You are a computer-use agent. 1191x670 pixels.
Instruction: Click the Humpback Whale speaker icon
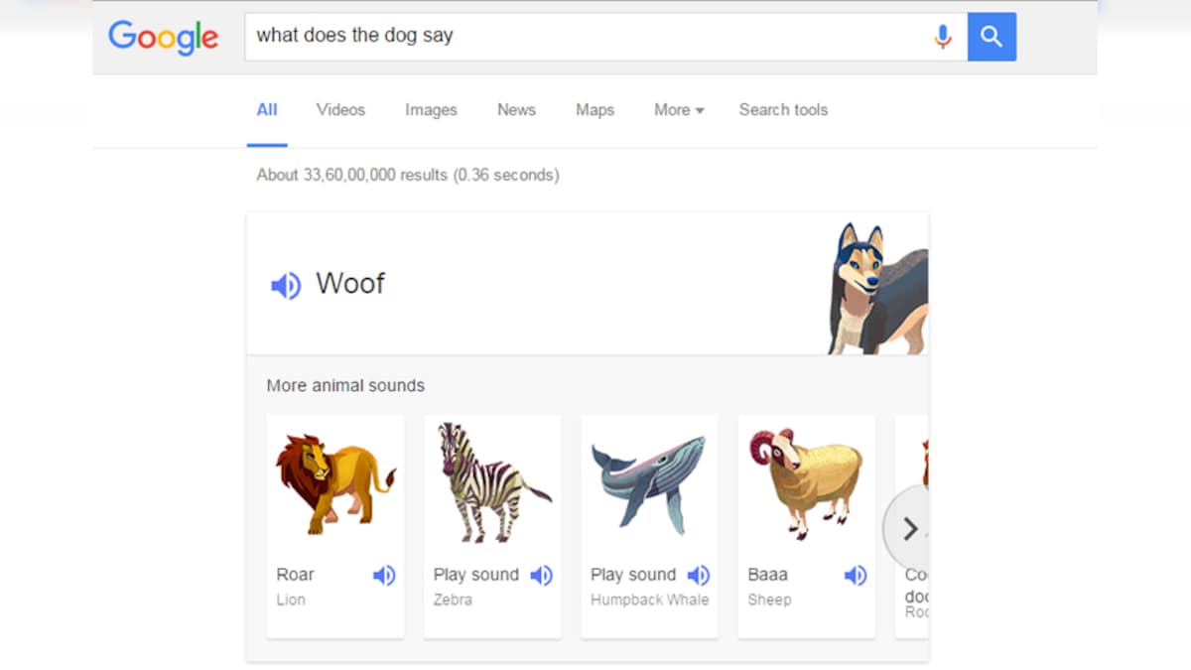point(698,575)
